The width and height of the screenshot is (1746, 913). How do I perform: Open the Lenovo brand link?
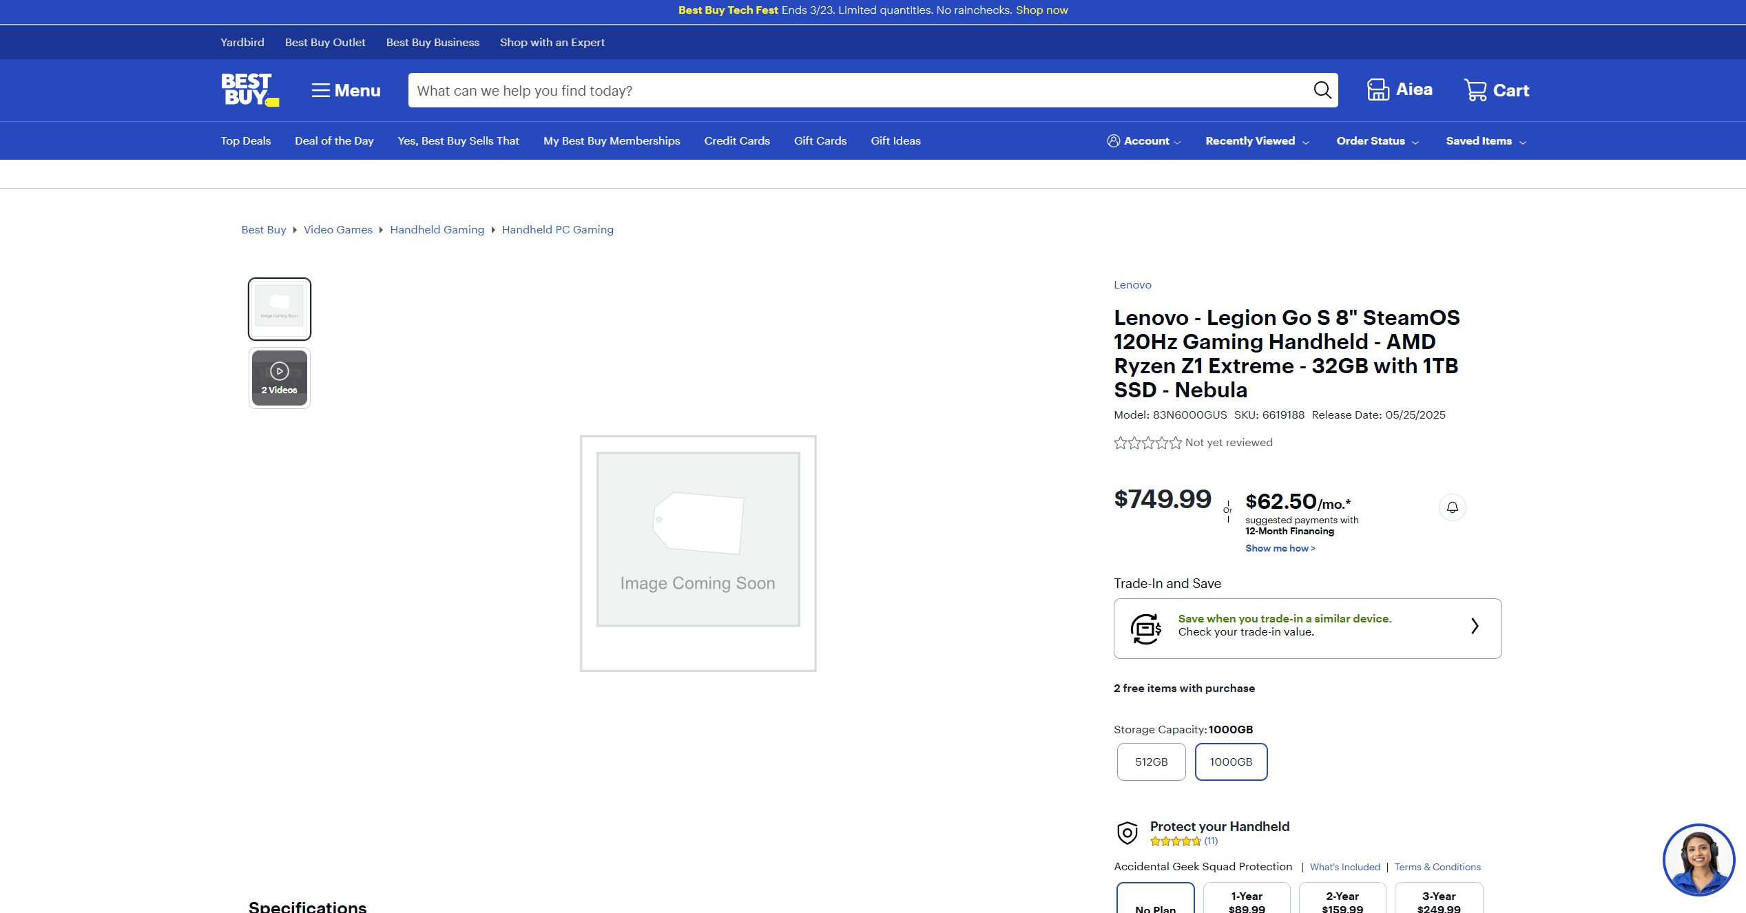coord(1132,285)
